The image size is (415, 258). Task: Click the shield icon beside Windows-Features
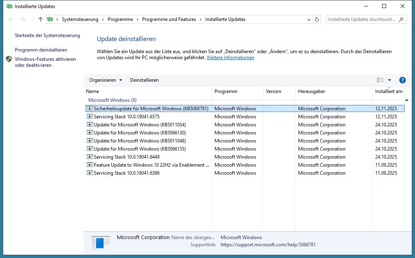pyautogui.click(x=9, y=59)
